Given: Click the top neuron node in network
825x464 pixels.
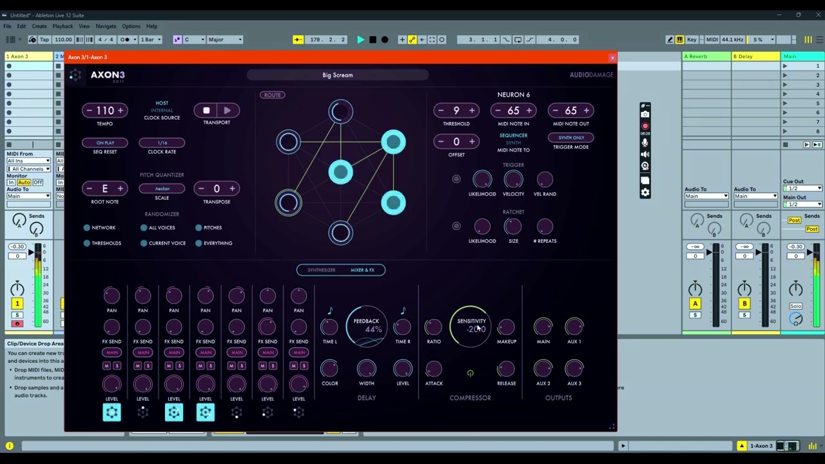Looking at the screenshot, I should click(x=340, y=111).
